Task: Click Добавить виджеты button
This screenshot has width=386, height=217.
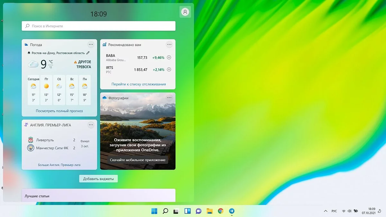Action: [x=98, y=179]
